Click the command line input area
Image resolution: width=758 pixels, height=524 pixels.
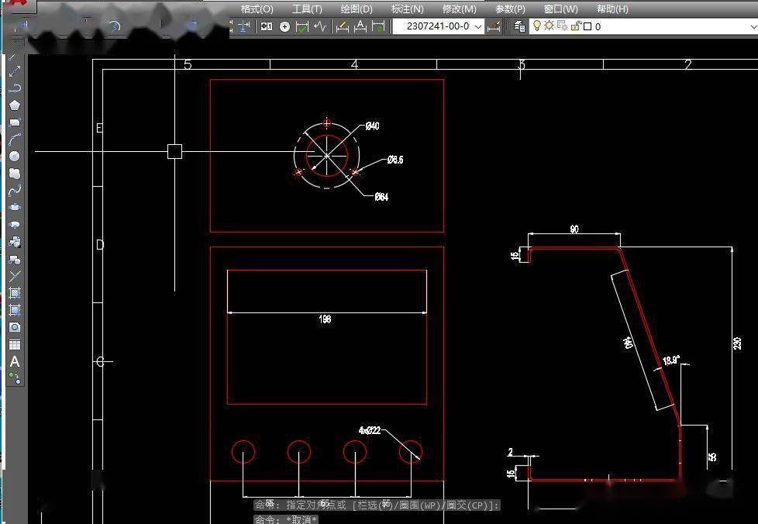pos(465,519)
